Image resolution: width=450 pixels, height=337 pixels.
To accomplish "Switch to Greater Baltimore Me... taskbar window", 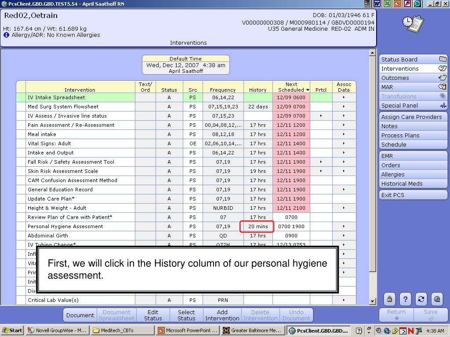I will 253,330.
